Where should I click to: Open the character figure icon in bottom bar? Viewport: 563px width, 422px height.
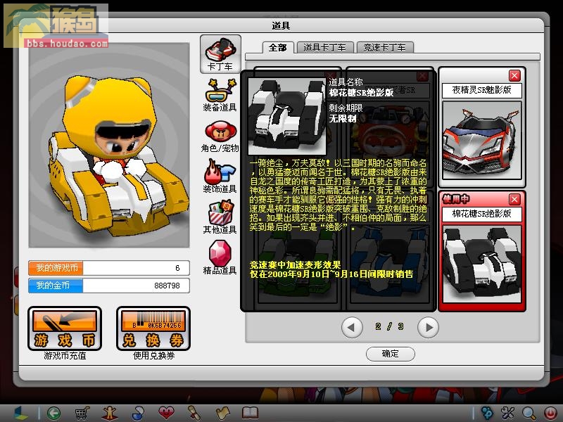110,414
